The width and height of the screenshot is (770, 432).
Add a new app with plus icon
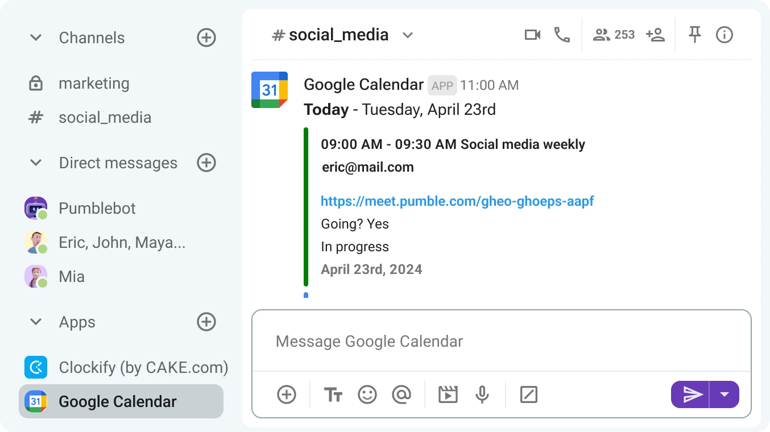pyautogui.click(x=206, y=322)
